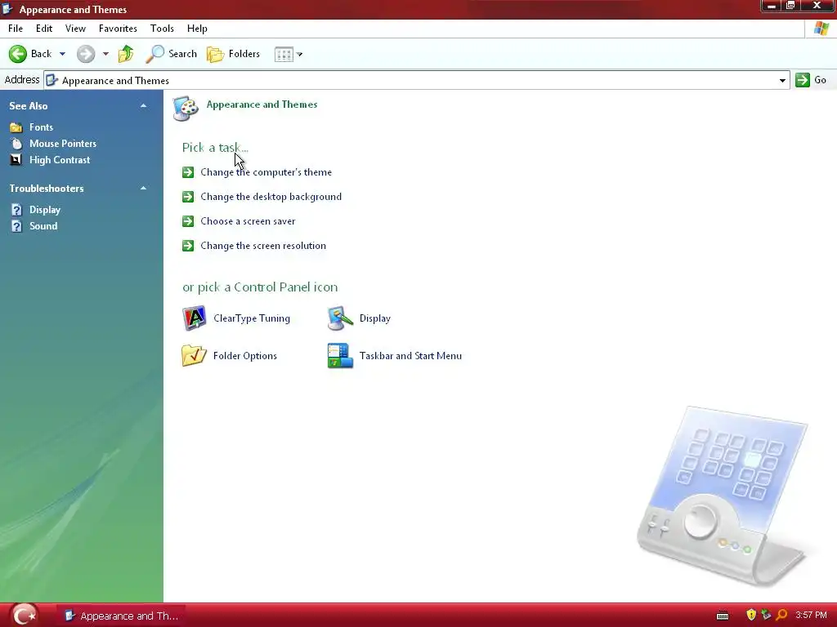Image resolution: width=837 pixels, height=627 pixels.
Task: Click the Start button on the taskbar
Action: pyautogui.click(x=24, y=616)
